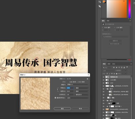
Task: Switch to the 通道 Channels tab
Action: pyautogui.click(x=109, y=64)
